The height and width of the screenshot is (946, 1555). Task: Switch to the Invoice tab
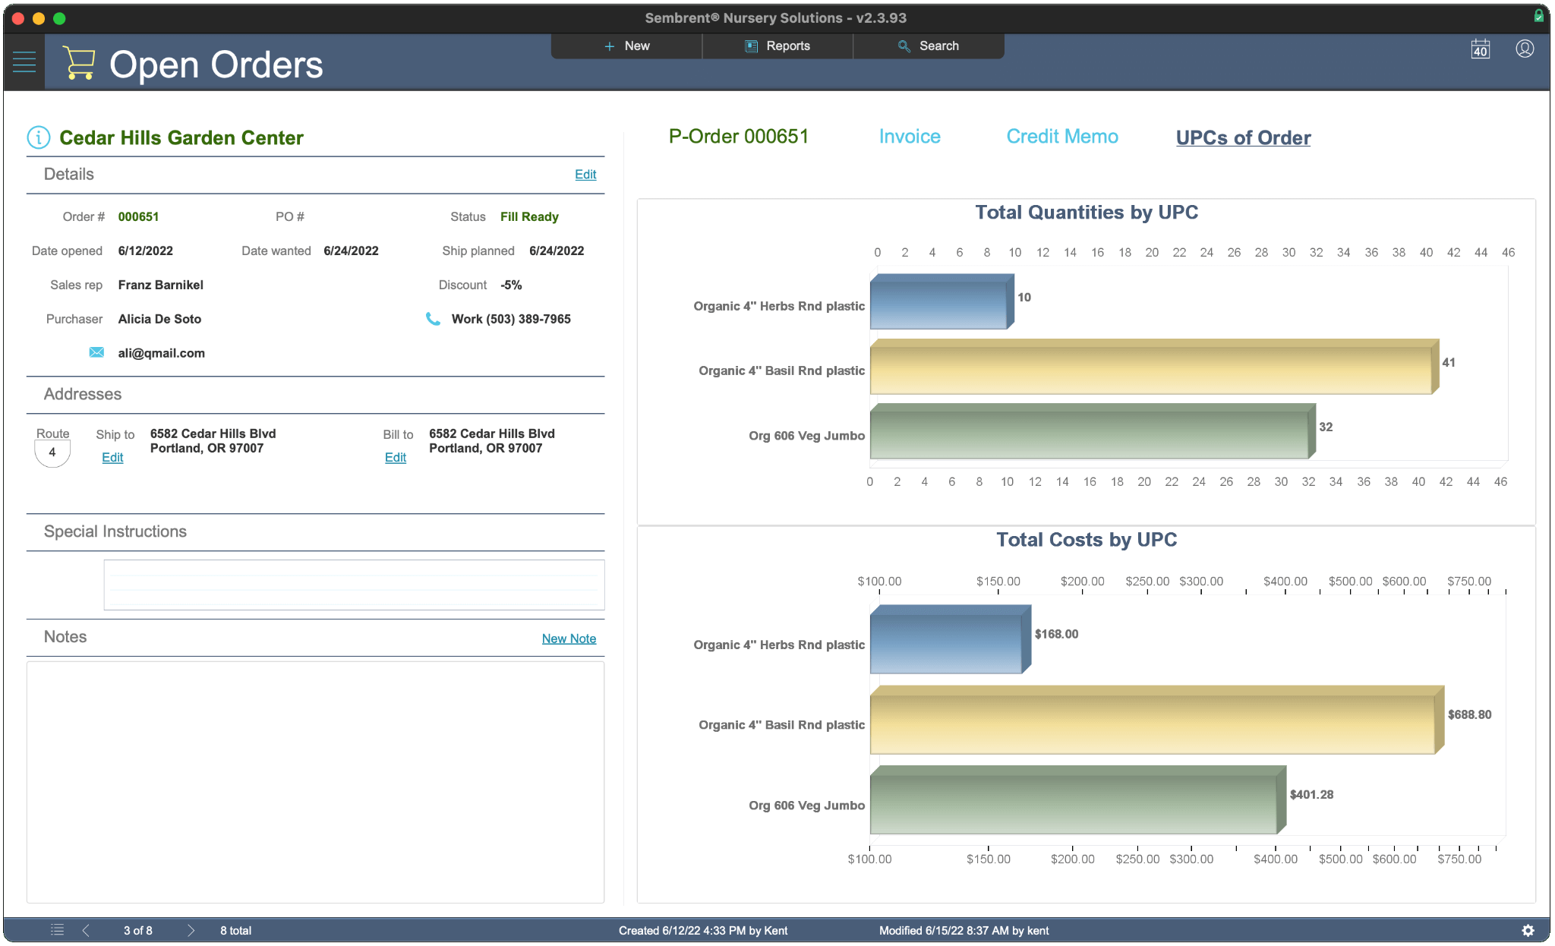coord(910,137)
